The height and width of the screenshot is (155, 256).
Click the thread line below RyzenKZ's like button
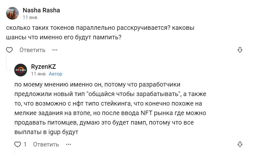pyautogui.click(x=15, y=152)
